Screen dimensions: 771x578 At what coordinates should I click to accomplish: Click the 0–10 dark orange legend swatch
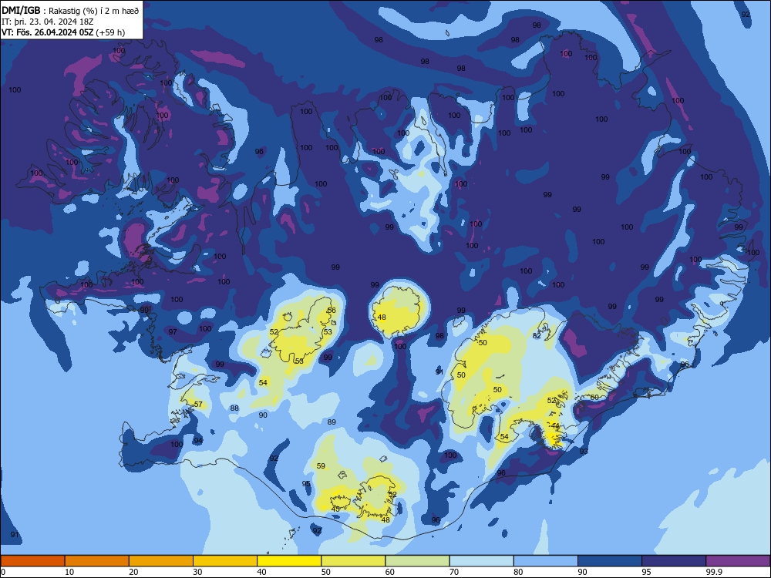click(x=32, y=561)
